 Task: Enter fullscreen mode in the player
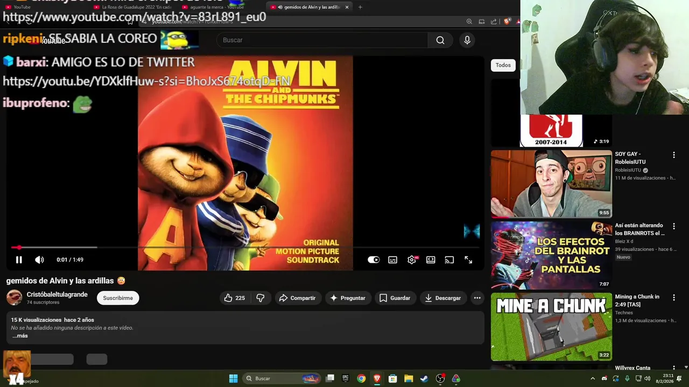[x=468, y=260]
